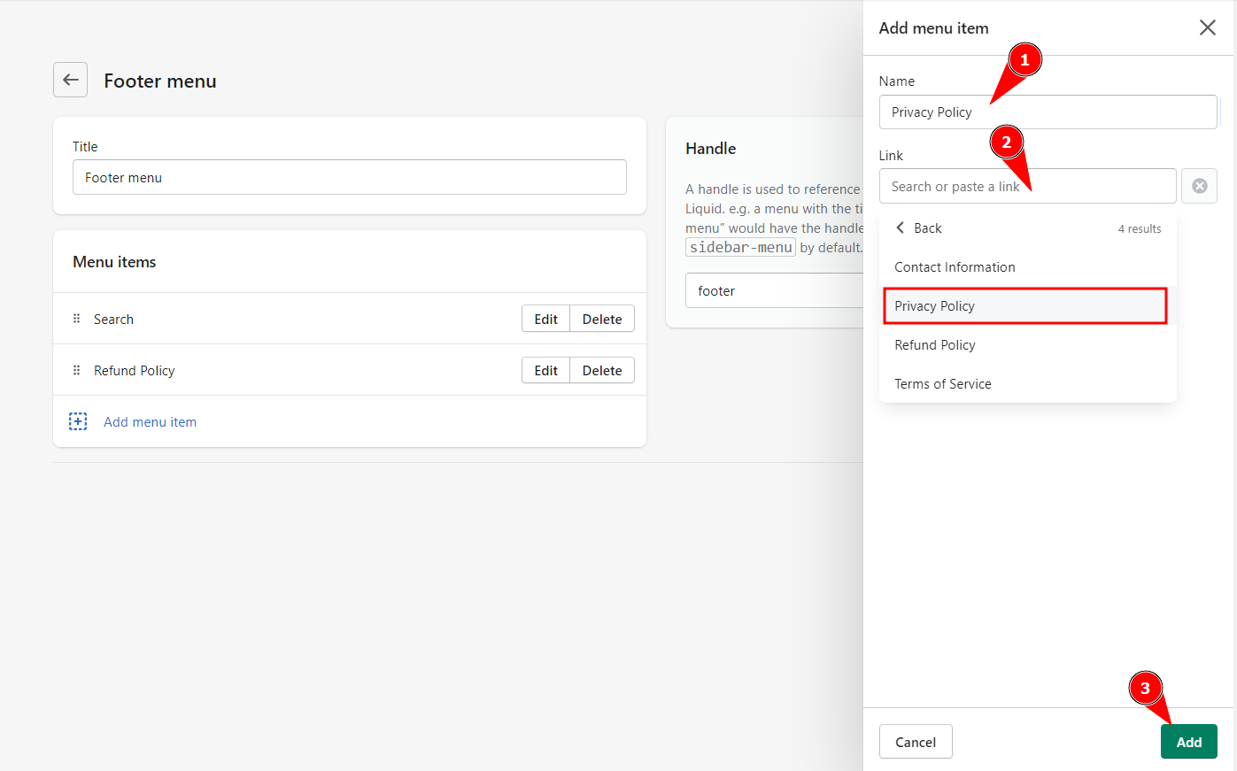
Task: Delete the Refund Policy menu item
Action: (x=602, y=370)
